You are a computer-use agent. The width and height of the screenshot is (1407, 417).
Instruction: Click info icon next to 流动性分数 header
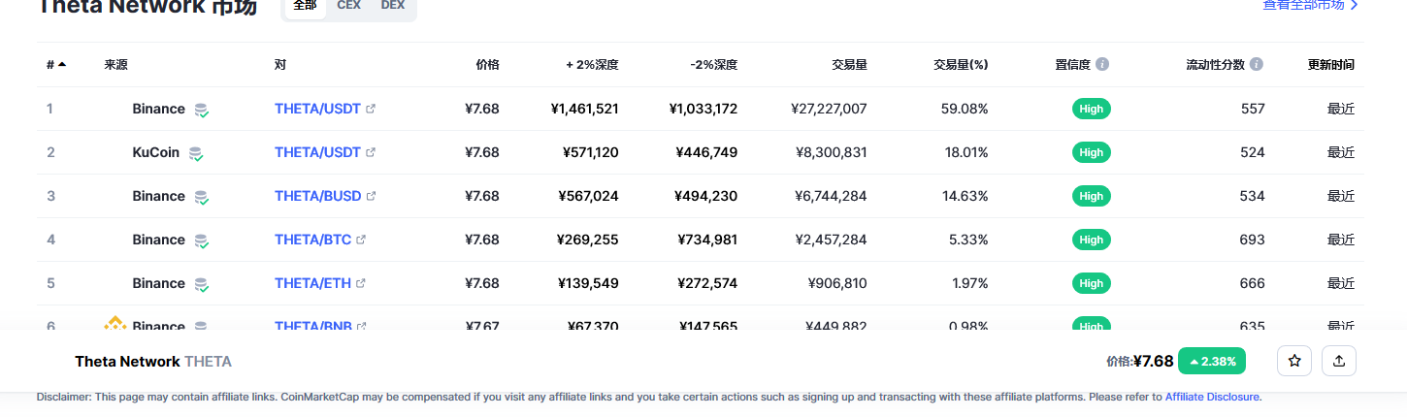(1257, 64)
